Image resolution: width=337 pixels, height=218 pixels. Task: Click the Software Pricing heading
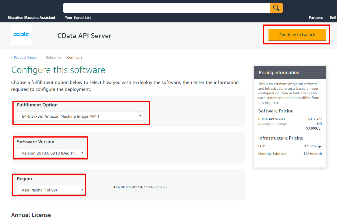(276, 111)
